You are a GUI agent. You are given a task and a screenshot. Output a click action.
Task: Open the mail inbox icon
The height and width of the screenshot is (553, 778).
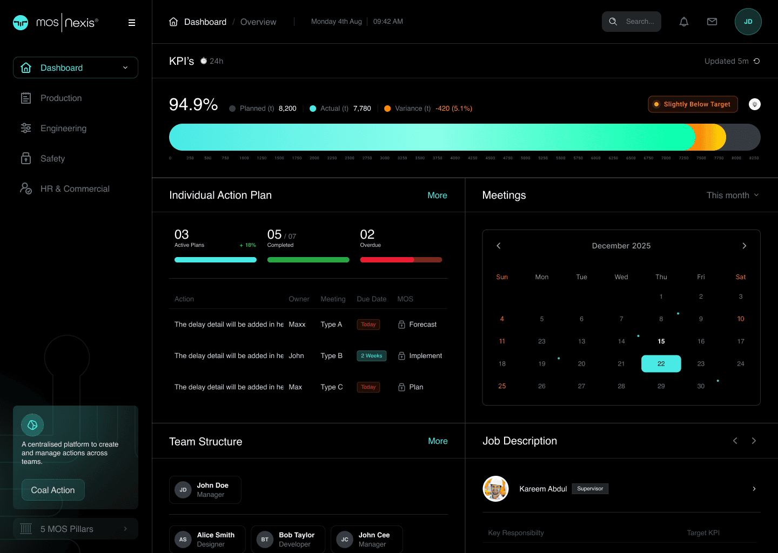point(712,22)
